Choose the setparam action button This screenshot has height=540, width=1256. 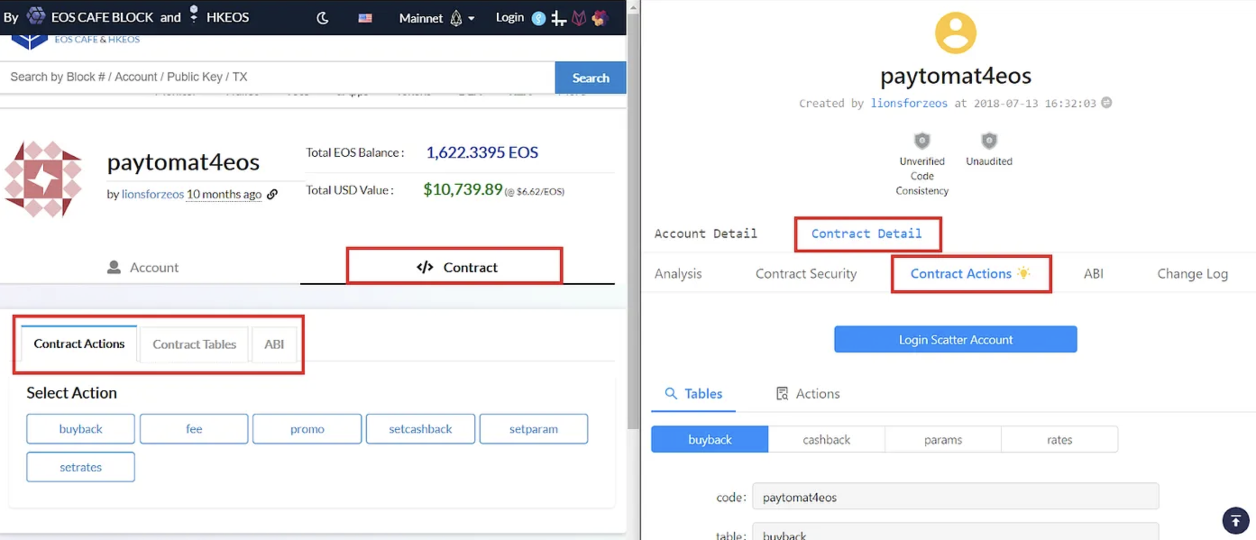click(x=533, y=429)
